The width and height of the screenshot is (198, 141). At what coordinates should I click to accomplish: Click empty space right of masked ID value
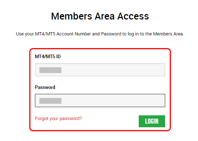[113, 70]
